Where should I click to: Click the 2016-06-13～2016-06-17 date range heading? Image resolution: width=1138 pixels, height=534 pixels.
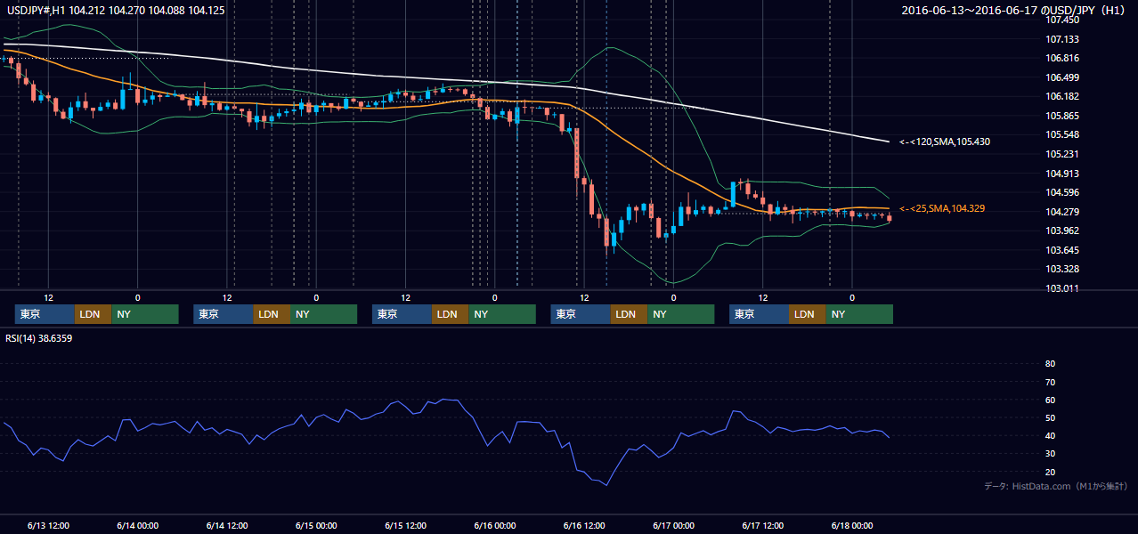point(1015,10)
